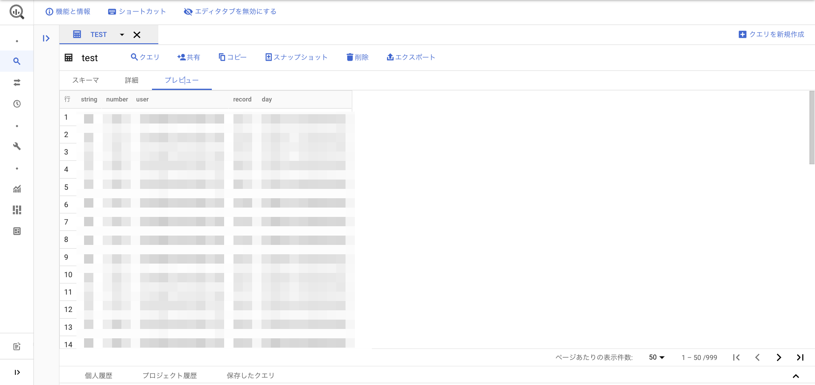Click the table icon beside test title

[x=68, y=58]
